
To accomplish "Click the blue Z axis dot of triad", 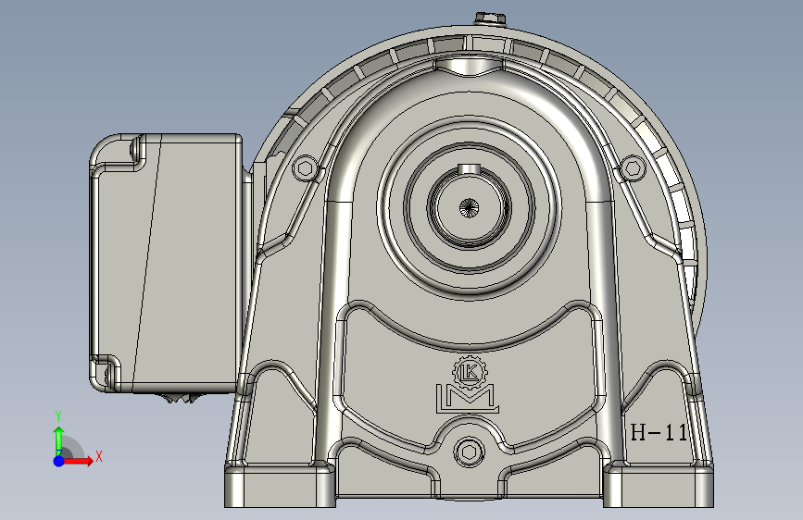I will (x=59, y=461).
